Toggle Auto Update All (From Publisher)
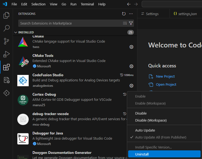Viewport: 202px width, 159px height. click(164, 137)
